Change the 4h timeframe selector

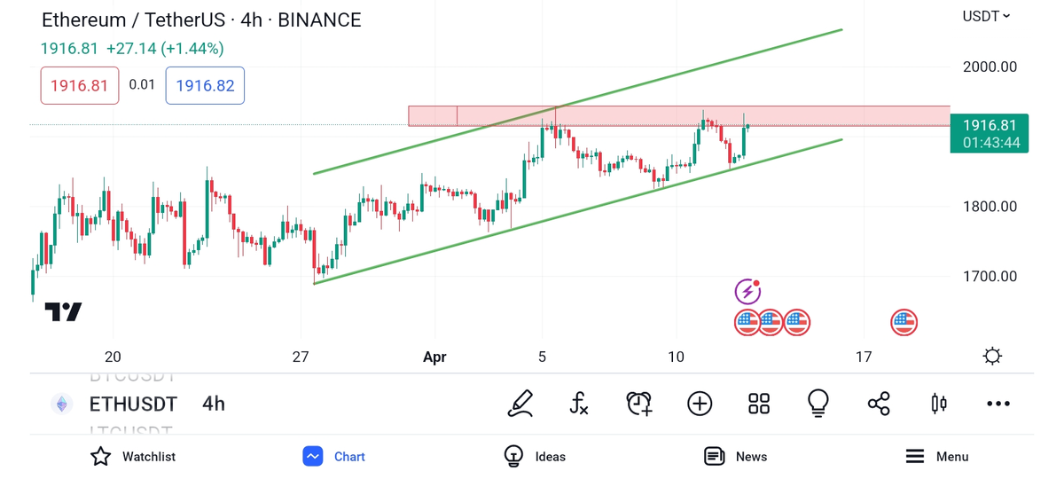pos(214,404)
